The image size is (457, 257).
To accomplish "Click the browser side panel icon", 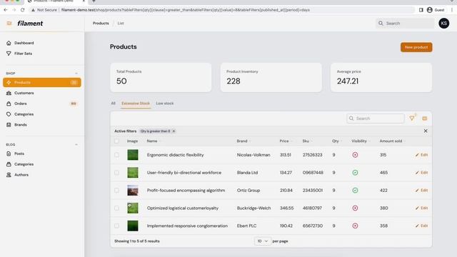I will click(x=421, y=10).
